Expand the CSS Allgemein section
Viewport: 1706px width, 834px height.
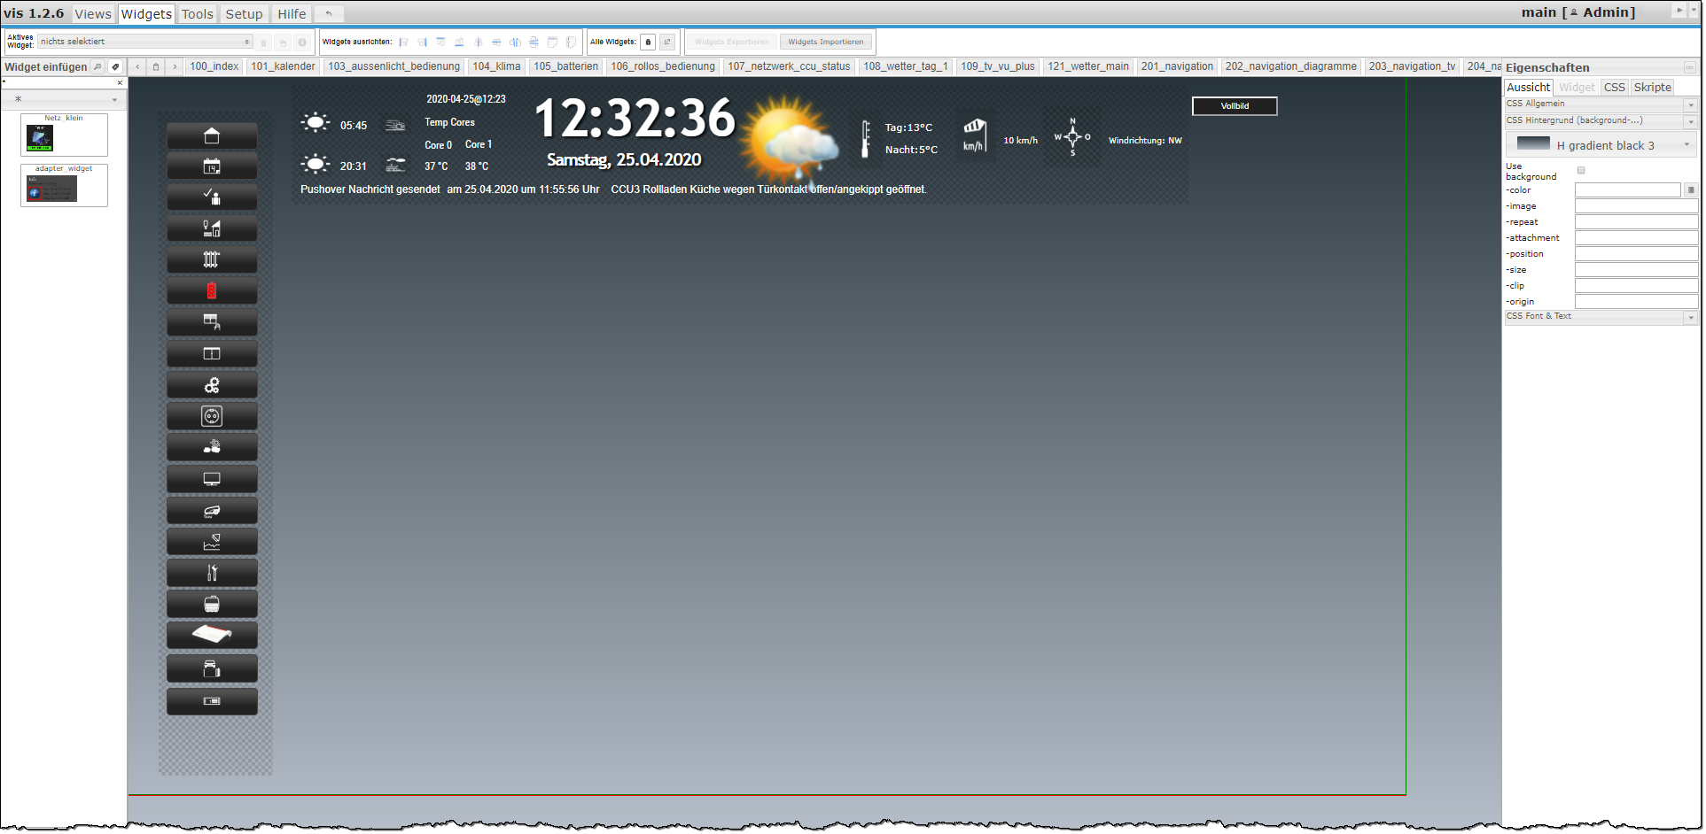1601,104
